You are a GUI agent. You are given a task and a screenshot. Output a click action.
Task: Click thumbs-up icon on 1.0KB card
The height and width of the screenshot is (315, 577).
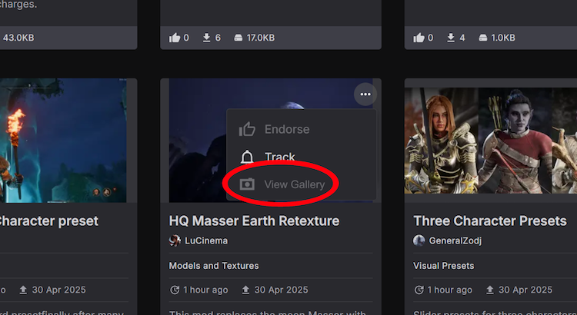pos(419,38)
